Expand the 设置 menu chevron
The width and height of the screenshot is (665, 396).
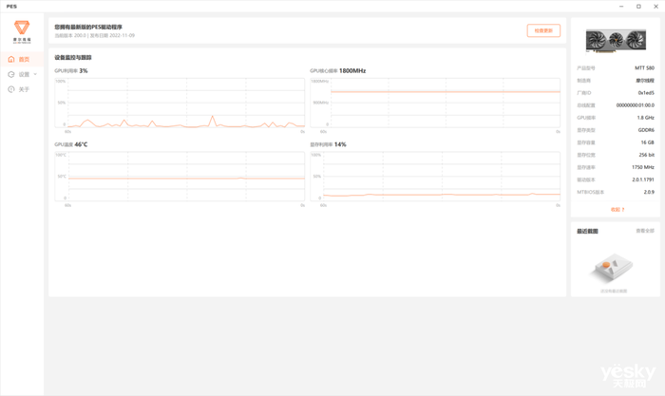35,75
